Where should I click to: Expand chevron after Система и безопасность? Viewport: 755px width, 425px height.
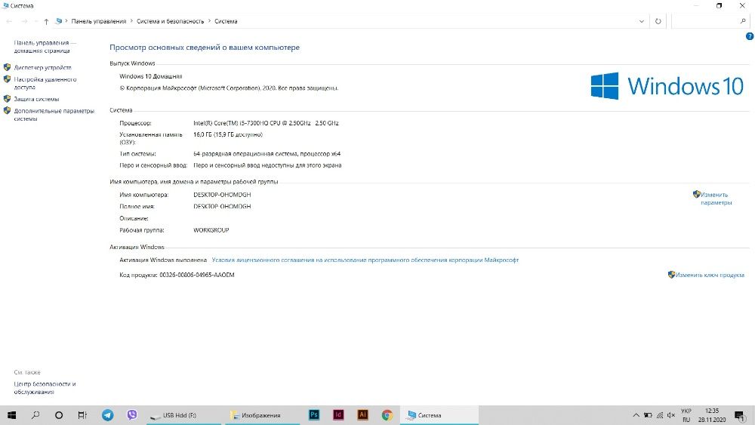tap(209, 21)
